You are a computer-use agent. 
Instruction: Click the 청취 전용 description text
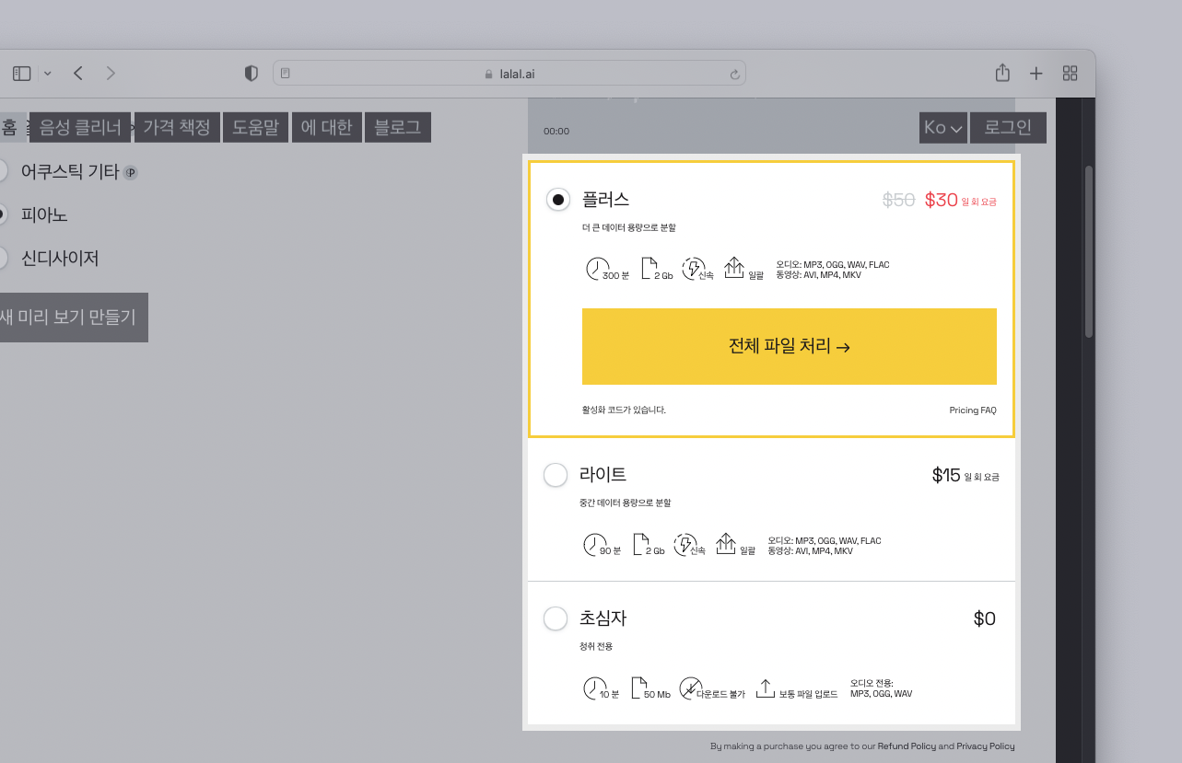tap(596, 646)
